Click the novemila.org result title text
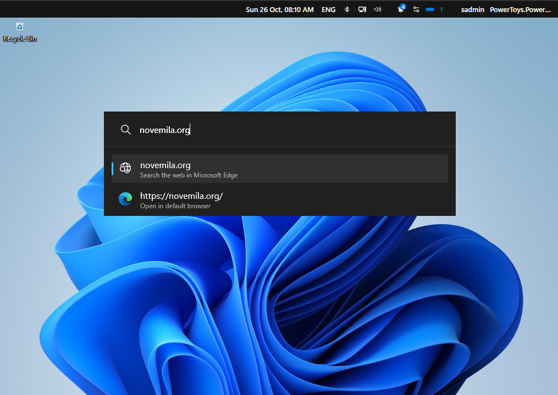 (165, 165)
